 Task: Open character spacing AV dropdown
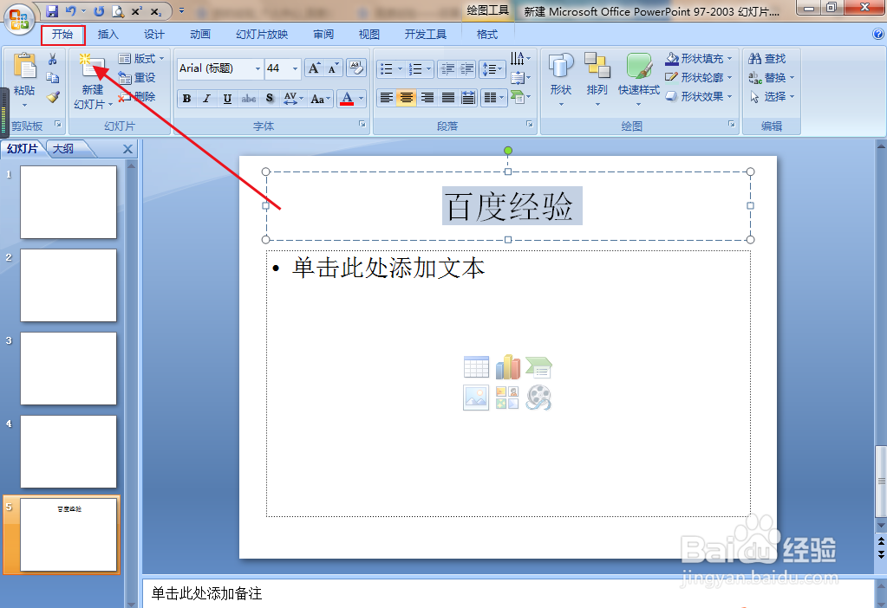pos(293,99)
